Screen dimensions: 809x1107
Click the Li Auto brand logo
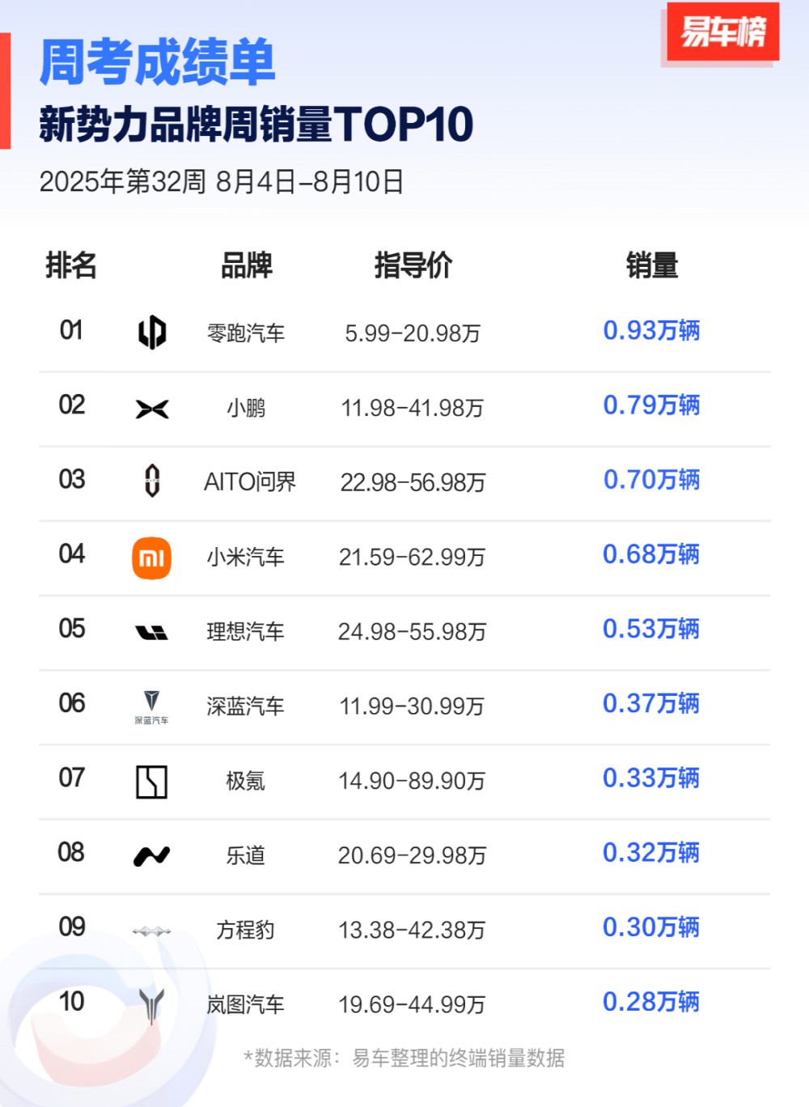tap(152, 633)
